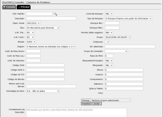Change the Moeda dropdown from EURO

31,42
